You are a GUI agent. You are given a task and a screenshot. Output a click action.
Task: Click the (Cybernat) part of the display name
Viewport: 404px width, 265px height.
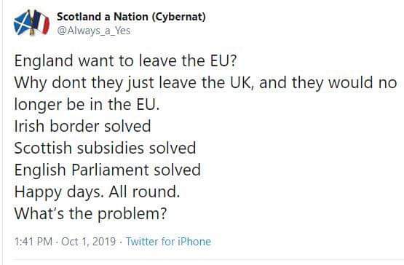[178, 17]
